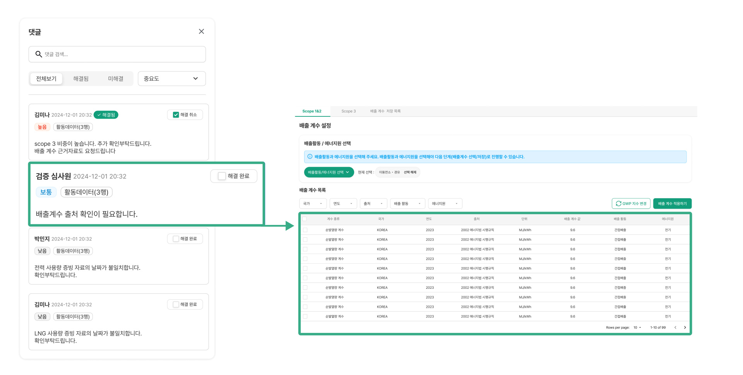Mark 검증 심사원 comment as 해결 완료
Screen dimensions: 743x375
(x=221, y=176)
